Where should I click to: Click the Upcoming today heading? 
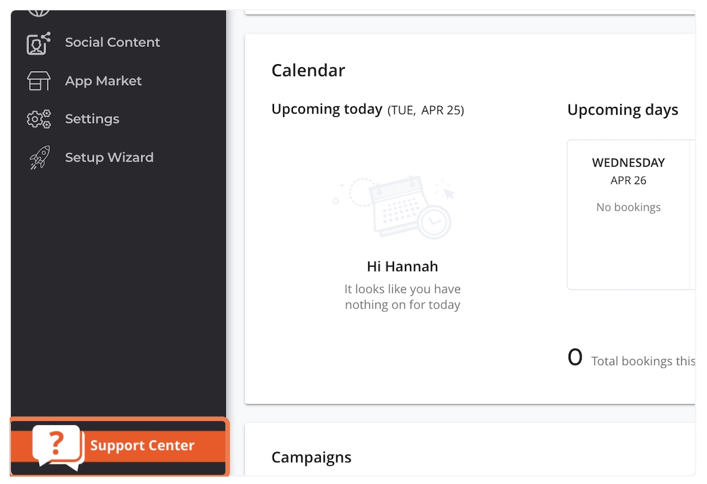[x=327, y=109]
